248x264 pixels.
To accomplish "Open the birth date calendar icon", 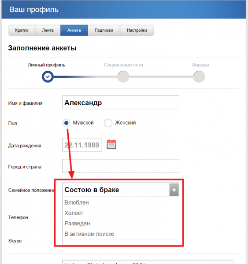I will click(111, 144).
